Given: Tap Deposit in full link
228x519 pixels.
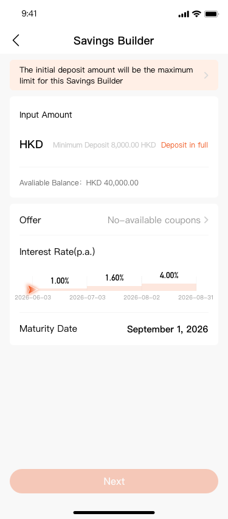Looking at the screenshot, I should [184, 145].
